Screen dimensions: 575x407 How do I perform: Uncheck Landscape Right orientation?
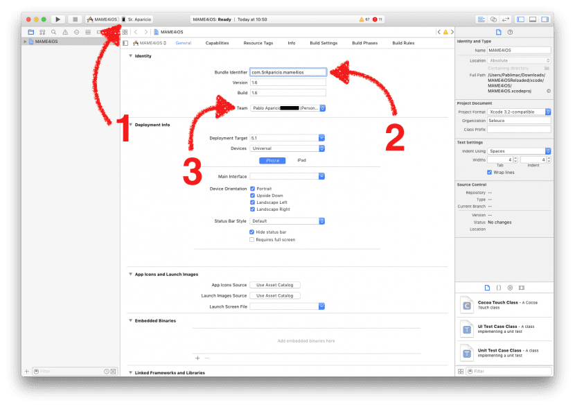click(252, 209)
